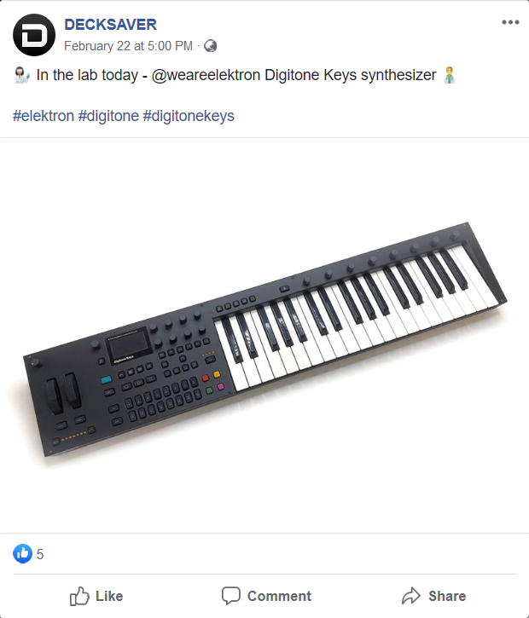
Task: Click the female scientist emoji in caption
Action: (21, 75)
